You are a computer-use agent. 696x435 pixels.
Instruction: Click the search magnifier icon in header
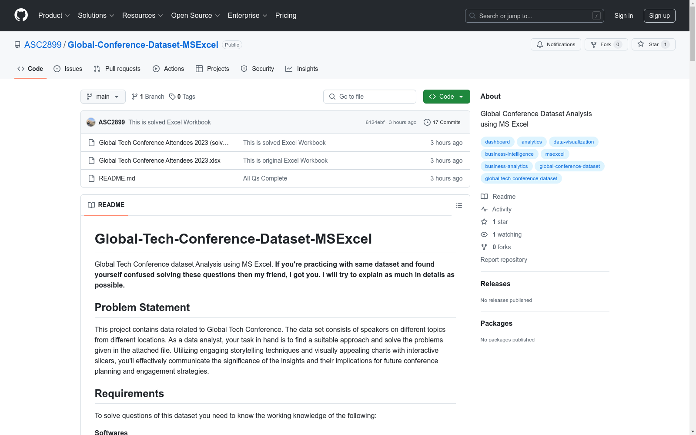(x=472, y=16)
